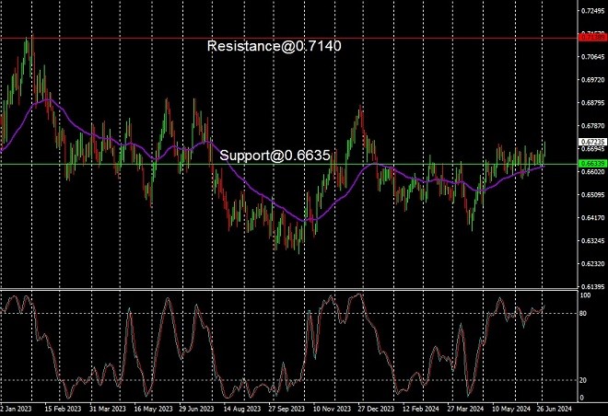Viewport: 608px width, 416px height.
Task: Click the 2 Jan 2023 date label
Action: [16, 409]
